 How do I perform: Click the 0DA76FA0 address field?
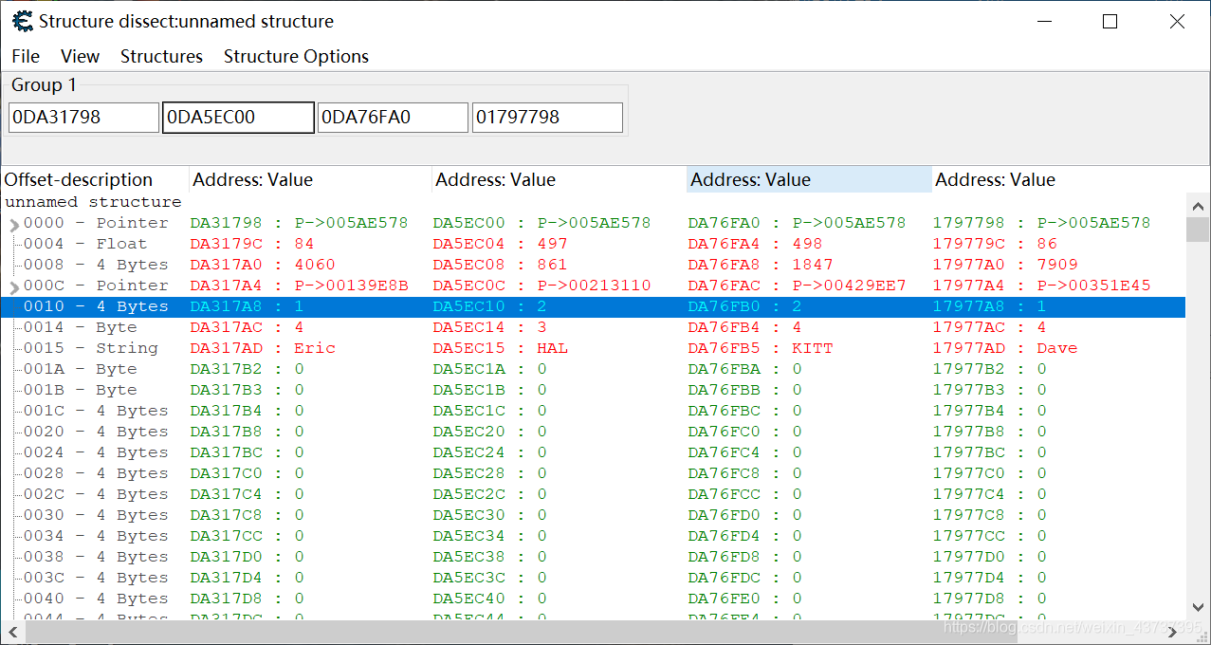(x=393, y=118)
